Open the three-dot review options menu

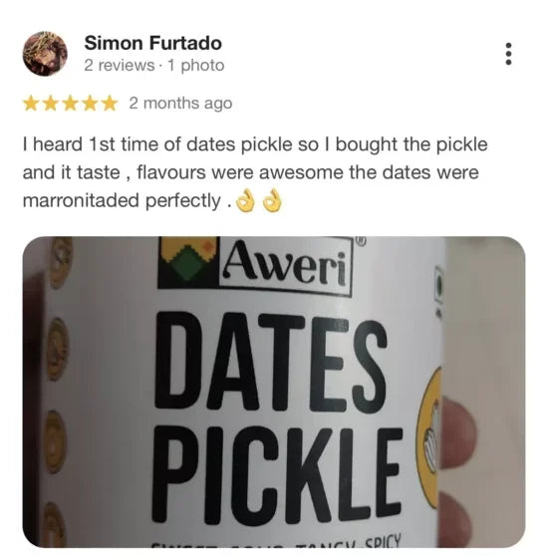pos(508,54)
